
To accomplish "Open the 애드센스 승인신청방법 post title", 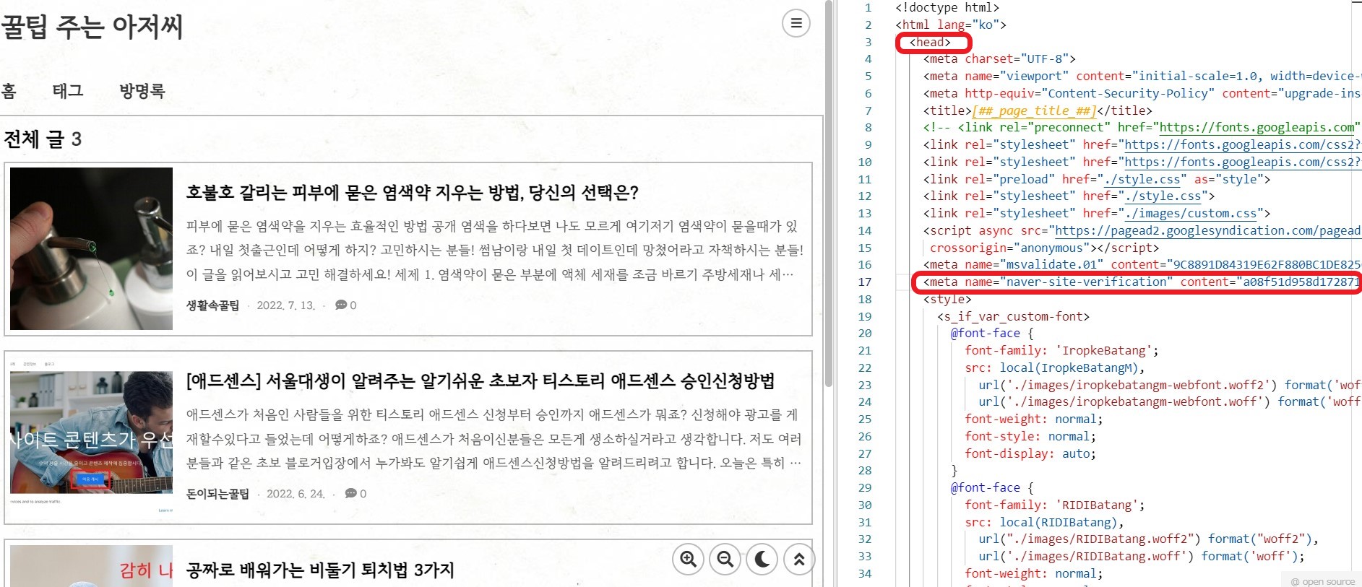I will pos(480,381).
